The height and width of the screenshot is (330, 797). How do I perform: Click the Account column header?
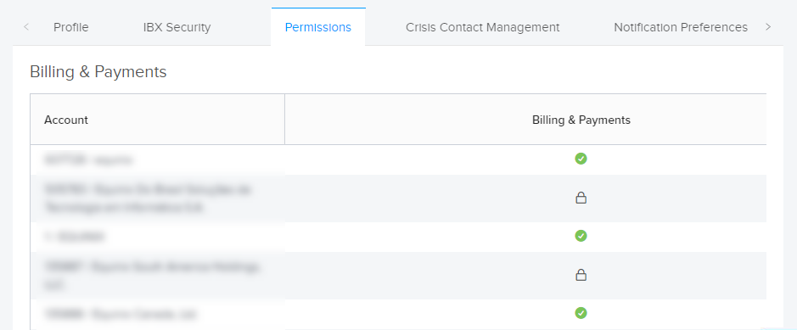[66, 120]
